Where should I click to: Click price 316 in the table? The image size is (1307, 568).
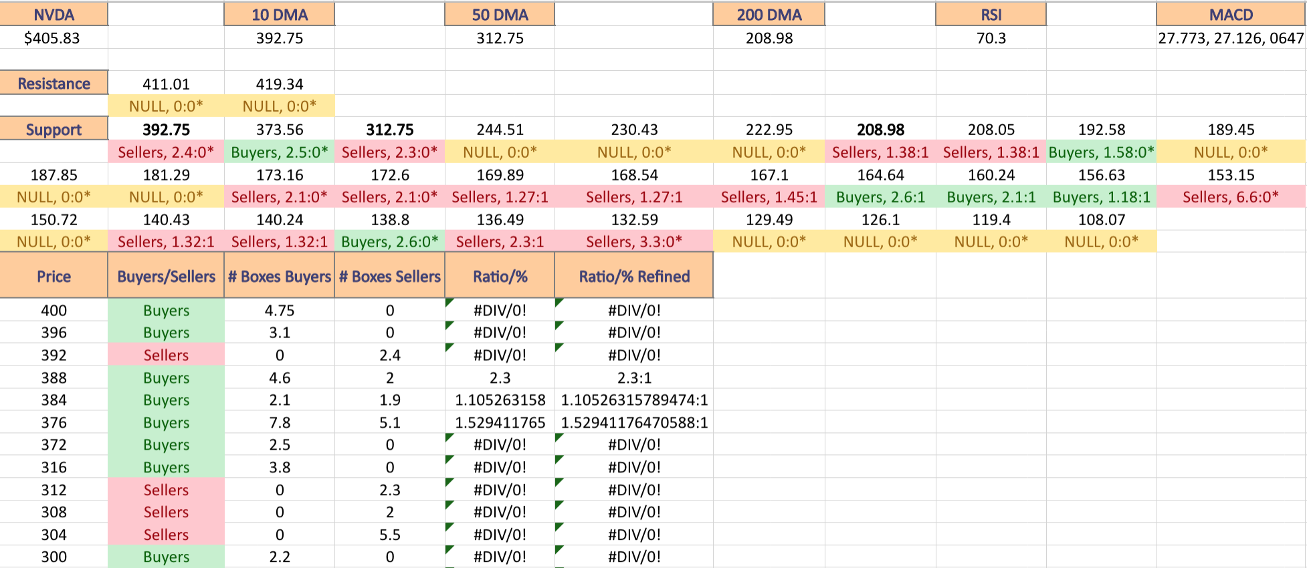pyautogui.click(x=54, y=467)
